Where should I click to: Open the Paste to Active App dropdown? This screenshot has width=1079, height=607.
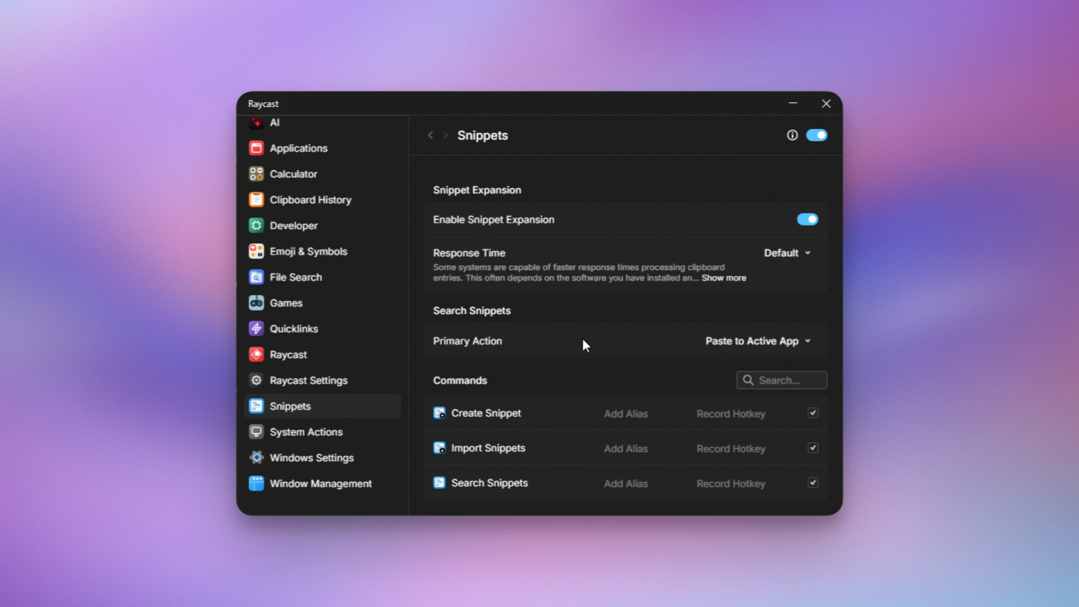click(757, 341)
